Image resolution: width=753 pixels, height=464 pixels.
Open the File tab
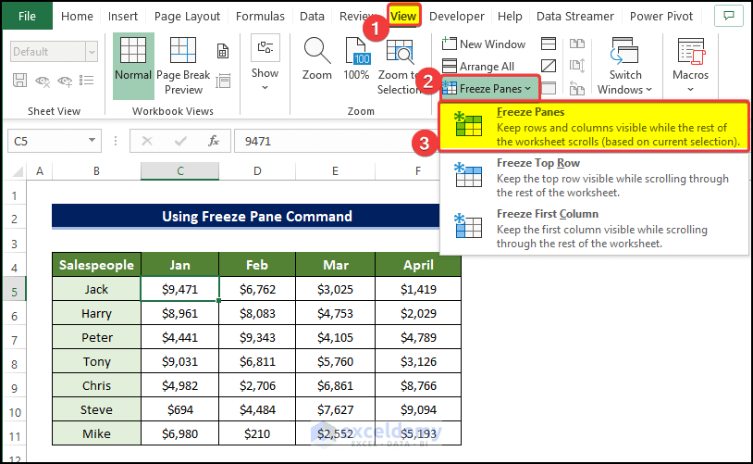(27, 17)
